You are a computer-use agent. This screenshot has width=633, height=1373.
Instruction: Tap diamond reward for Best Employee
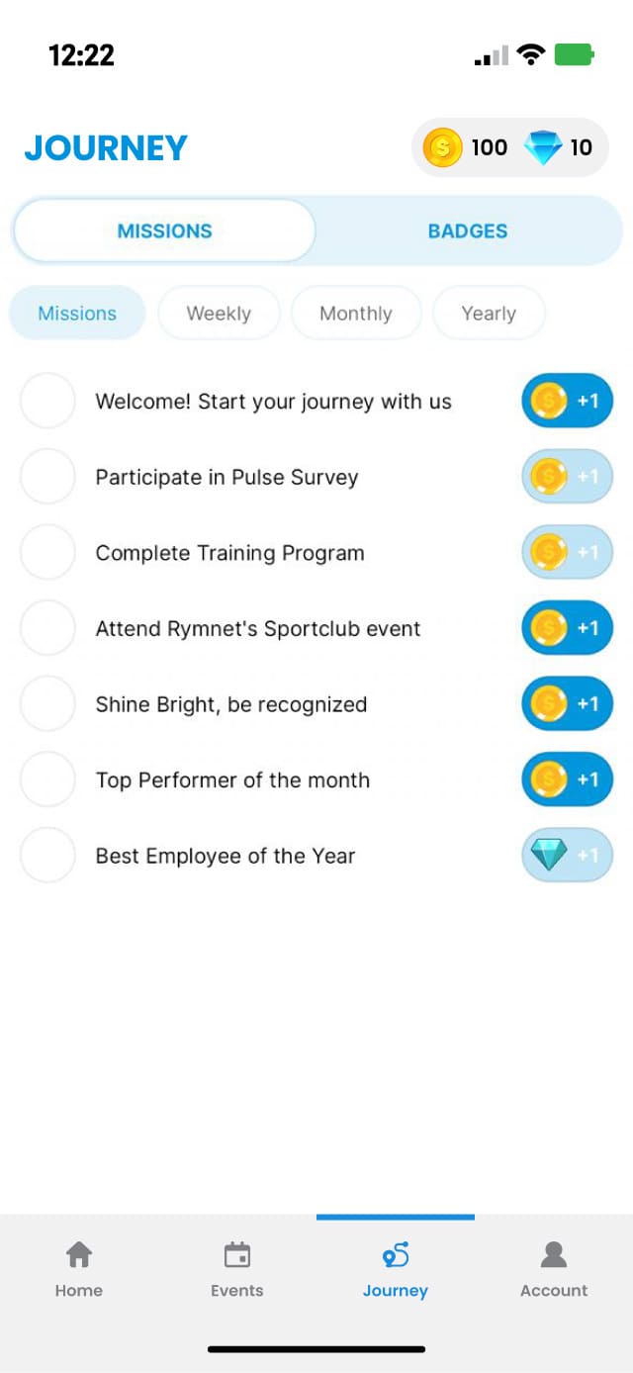tap(567, 855)
